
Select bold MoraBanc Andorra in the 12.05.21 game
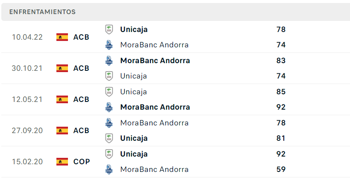[155, 107]
